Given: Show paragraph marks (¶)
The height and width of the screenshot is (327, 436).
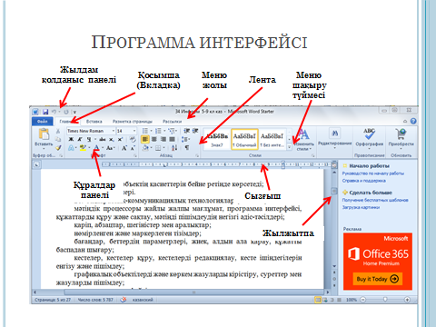Looking at the screenshot, I should pyautogui.click(x=187, y=148).
